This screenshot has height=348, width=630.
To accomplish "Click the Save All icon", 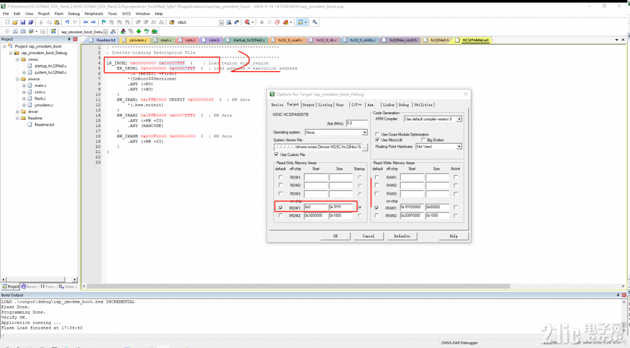I will (30, 23).
